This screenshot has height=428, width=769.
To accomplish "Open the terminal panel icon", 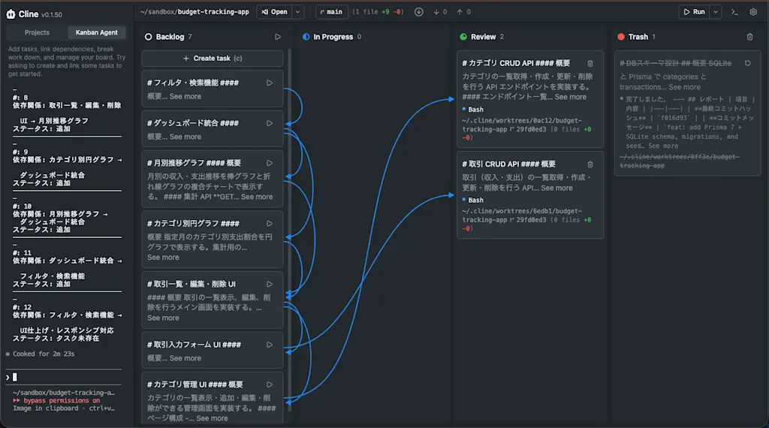I will [734, 12].
